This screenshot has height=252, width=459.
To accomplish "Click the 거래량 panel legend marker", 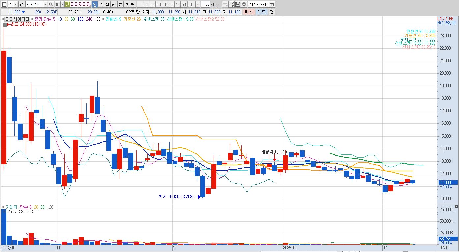I will [x=3, y=207].
